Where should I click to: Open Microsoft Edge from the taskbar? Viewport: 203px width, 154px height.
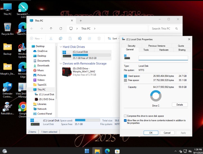click(x=107, y=151)
